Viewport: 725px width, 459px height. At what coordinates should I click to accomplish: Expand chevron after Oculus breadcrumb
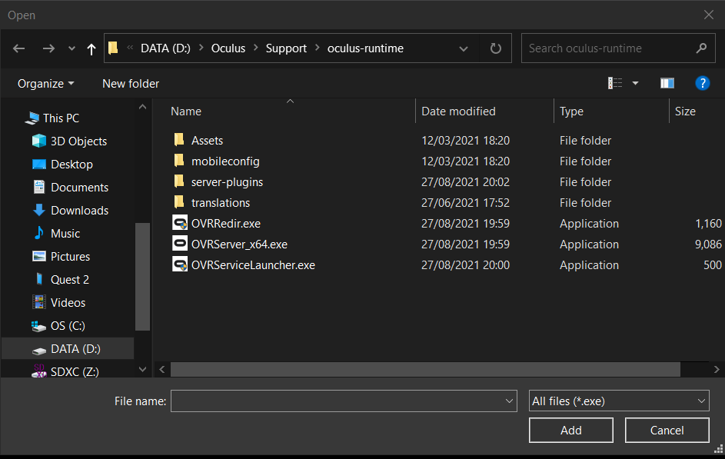[x=256, y=48]
